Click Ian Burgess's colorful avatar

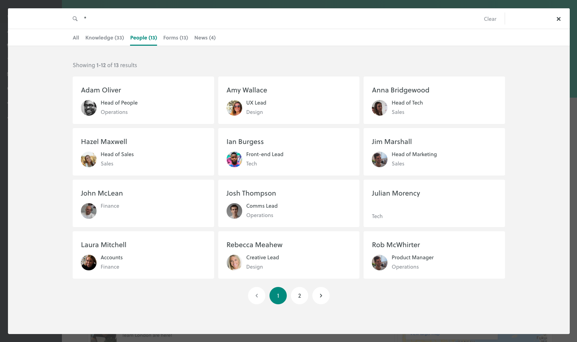234,160
